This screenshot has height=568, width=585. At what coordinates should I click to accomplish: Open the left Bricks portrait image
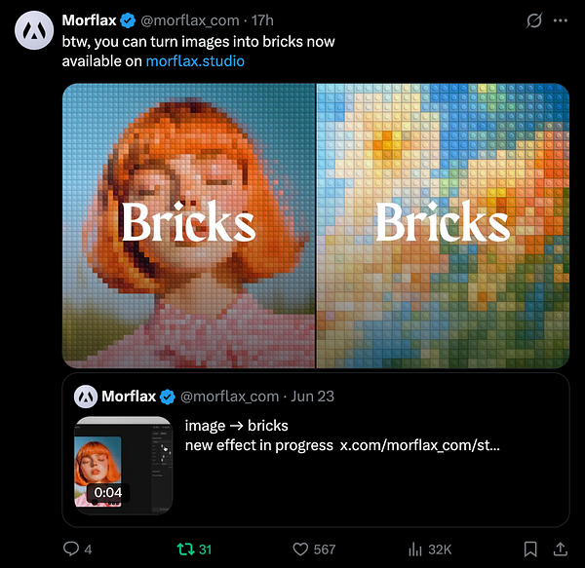click(x=189, y=226)
